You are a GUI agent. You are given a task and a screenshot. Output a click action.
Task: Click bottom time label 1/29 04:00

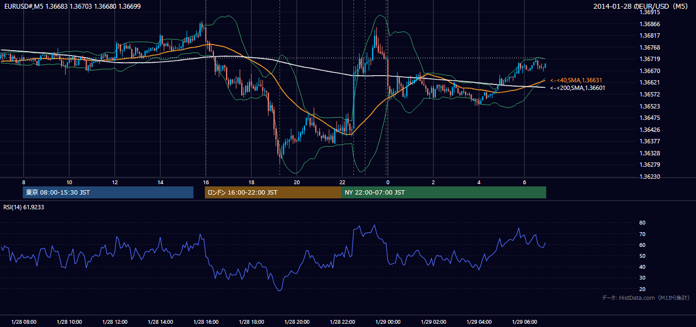coord(479,322)
